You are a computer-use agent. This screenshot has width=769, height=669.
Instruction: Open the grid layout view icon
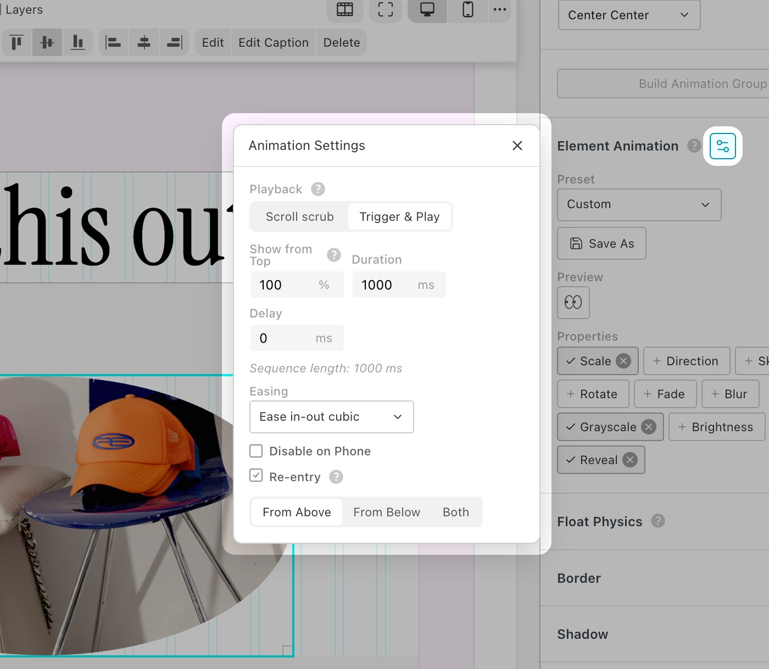345,9
